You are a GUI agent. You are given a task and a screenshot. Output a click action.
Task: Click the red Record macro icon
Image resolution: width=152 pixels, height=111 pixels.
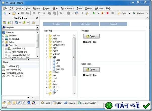107,13
